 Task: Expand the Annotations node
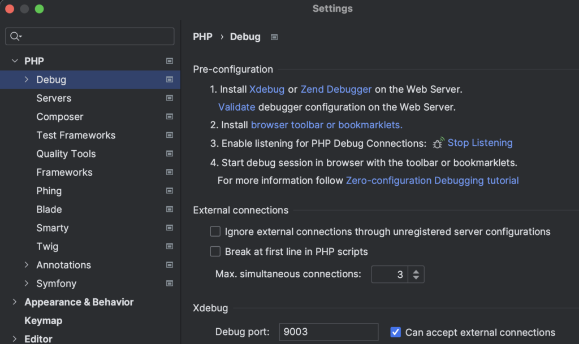click(x=27, y=265)
